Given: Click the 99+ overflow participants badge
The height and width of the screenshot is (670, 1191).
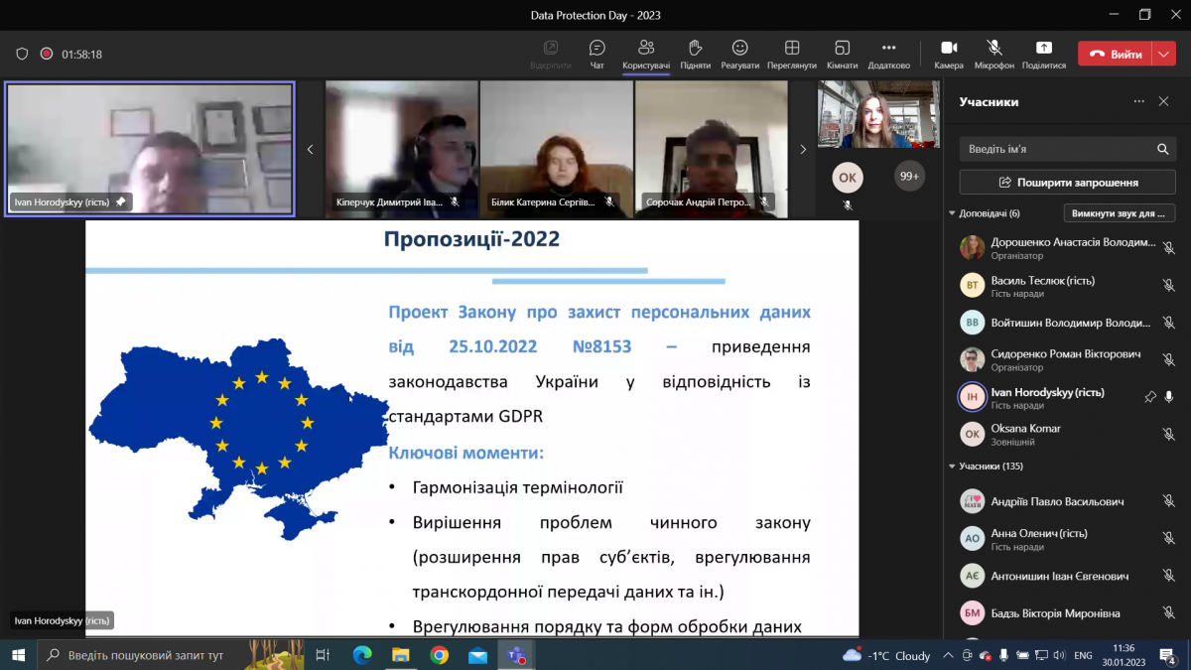Looking at the screenshot, I should (908, 176).
